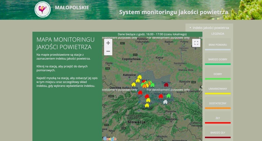Open the Kraków inspectorate crocus logo
The image size is (262, 141).
42,10
